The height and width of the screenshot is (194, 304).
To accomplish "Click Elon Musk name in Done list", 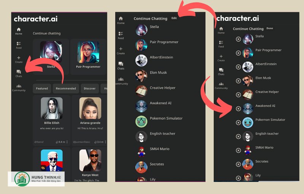I will [263, 78].
